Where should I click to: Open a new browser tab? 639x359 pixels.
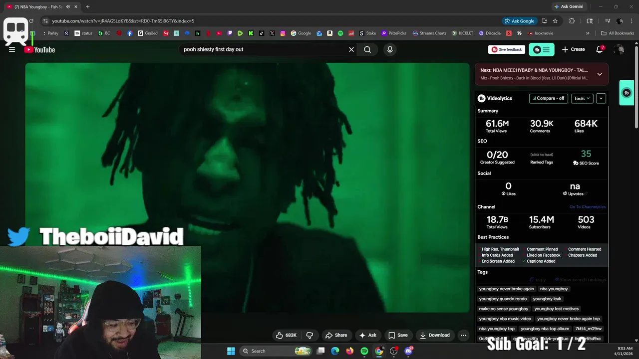point(88,6)
